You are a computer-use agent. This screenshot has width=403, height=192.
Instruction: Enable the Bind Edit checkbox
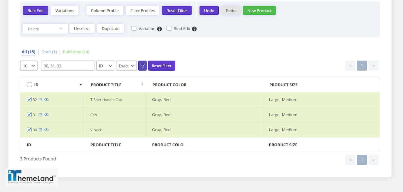click(169, 28)
